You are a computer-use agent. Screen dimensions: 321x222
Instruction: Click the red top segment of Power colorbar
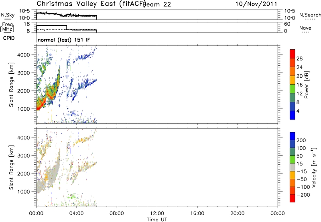(x=293, y=54)
